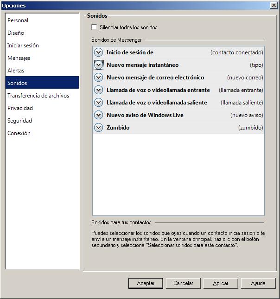Expand the 'Nuevo mensaje instantáneo' chevron
The image size is (280, 299).
[98, 65]
